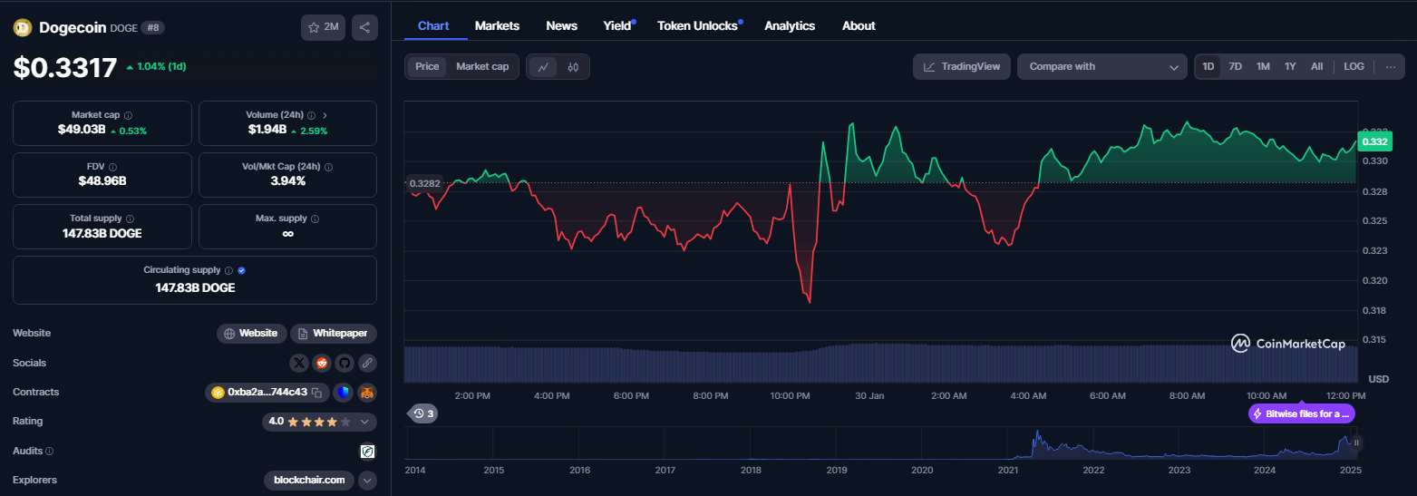The width and height of the screenshot is (1417, 496).
Task: Click the 0xba2a...744c43 contract address chip
Action: [267, 393]
